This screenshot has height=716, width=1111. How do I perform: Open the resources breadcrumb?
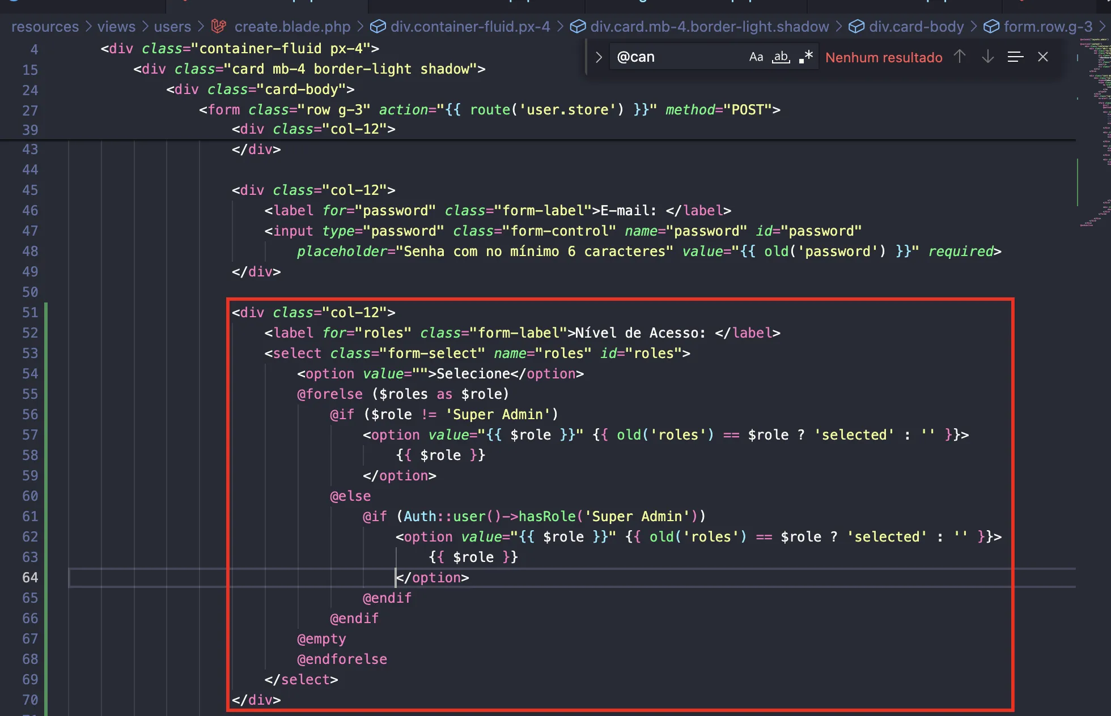click(x=45, y=27)
